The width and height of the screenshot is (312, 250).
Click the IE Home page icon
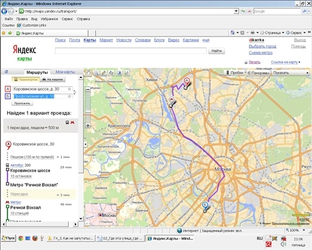pos(233,32)
